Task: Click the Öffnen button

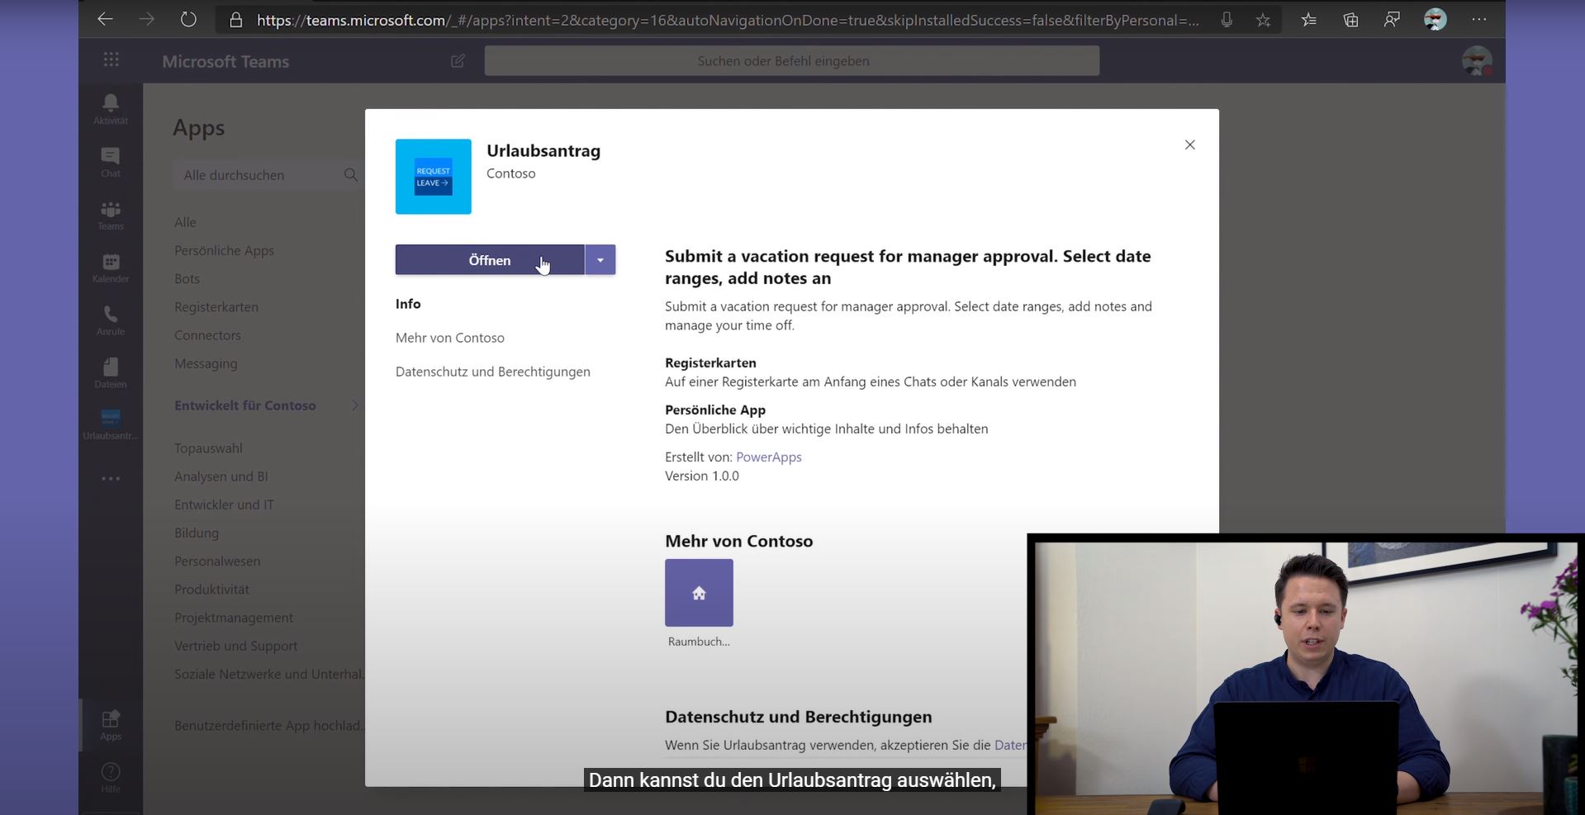Action: click(489, 260)
